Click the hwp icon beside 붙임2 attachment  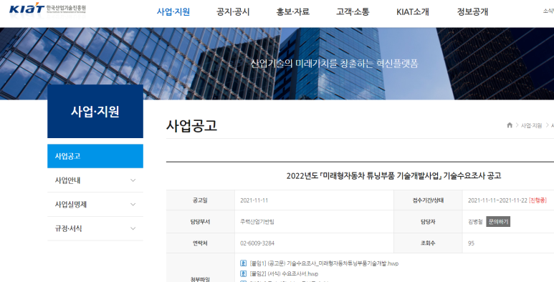(243, 273)
